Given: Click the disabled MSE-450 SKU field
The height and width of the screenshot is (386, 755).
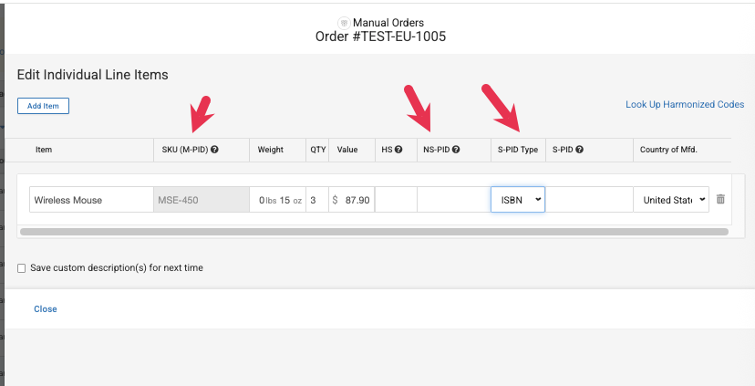Looking at the screenshot, I should click(202, 200).
